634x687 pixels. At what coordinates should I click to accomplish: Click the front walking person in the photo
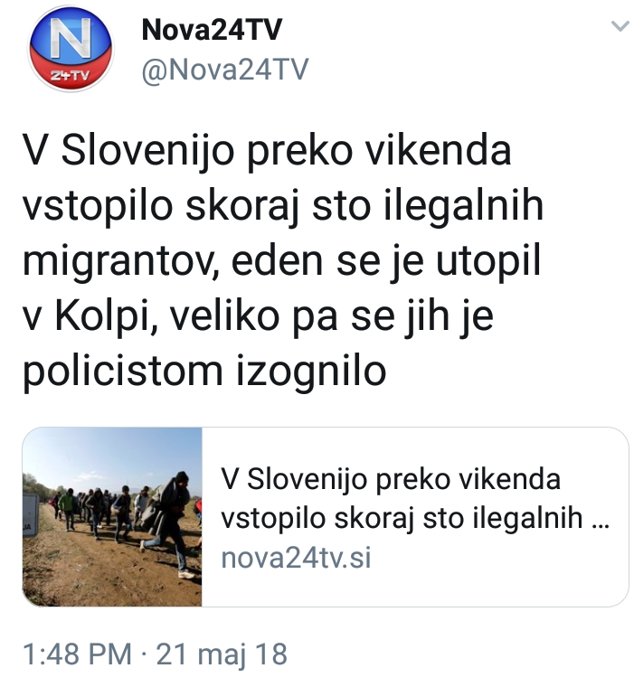173,523
